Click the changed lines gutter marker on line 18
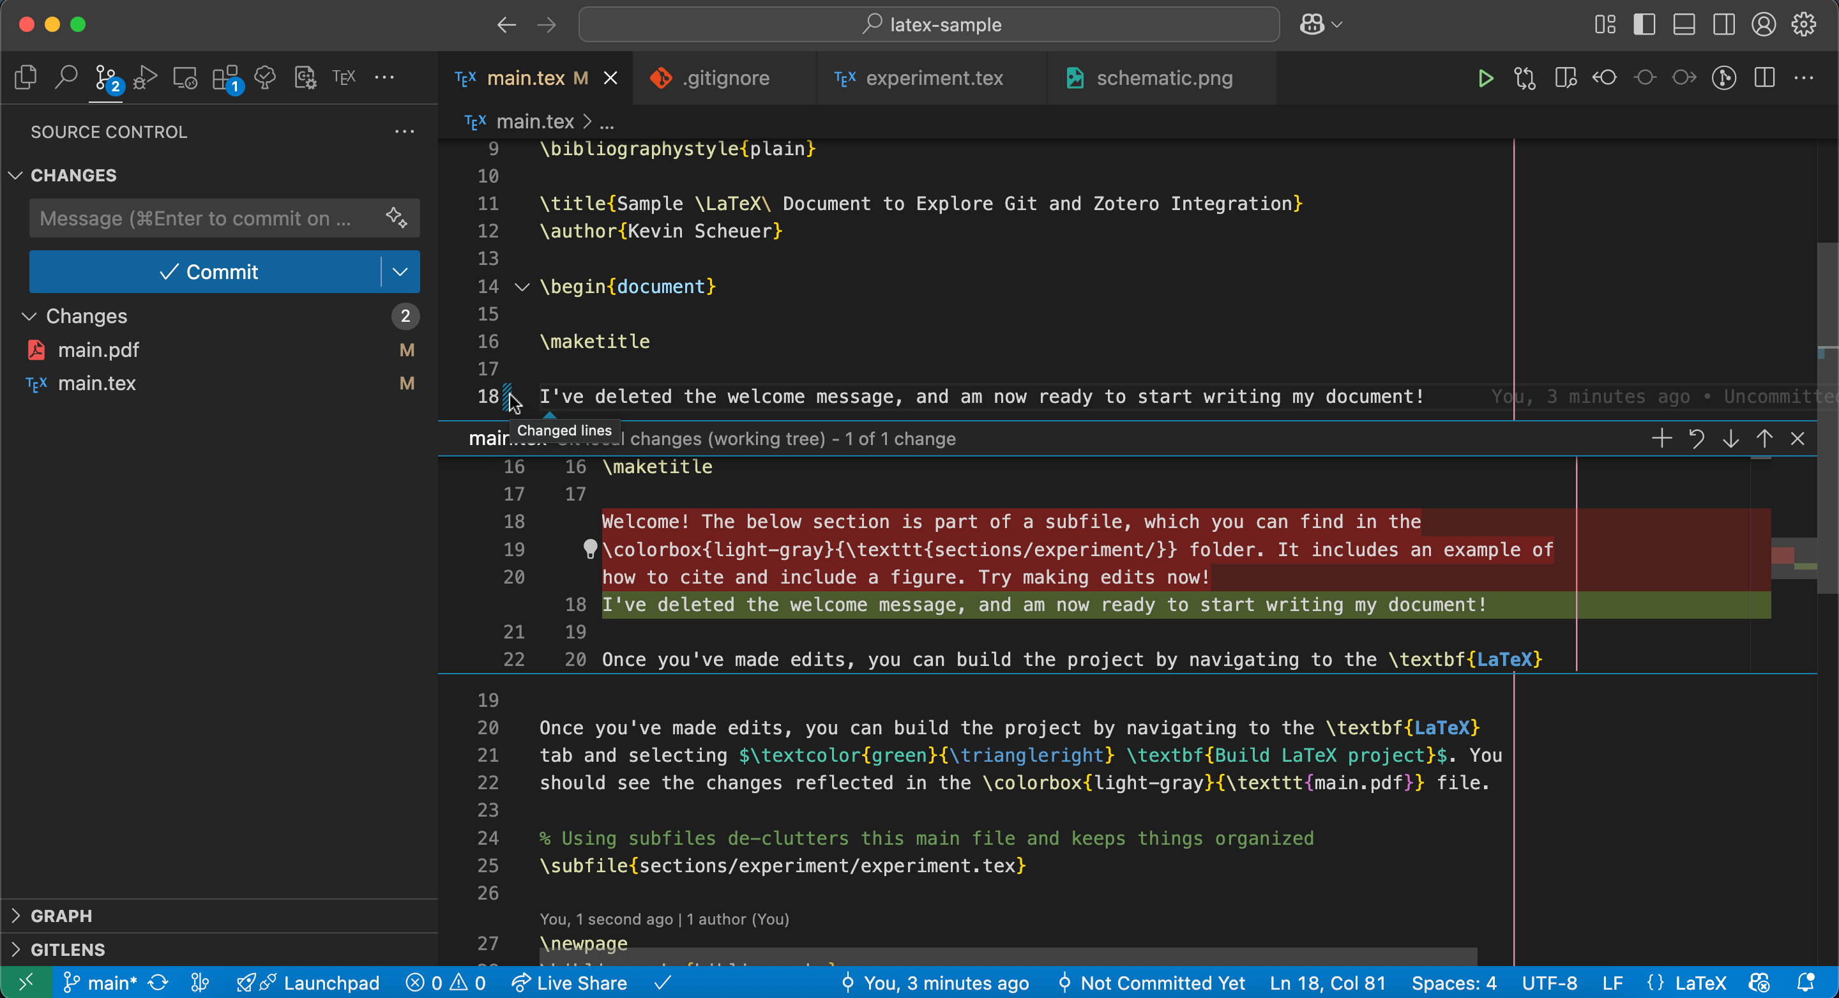 [x=507, y=397]
